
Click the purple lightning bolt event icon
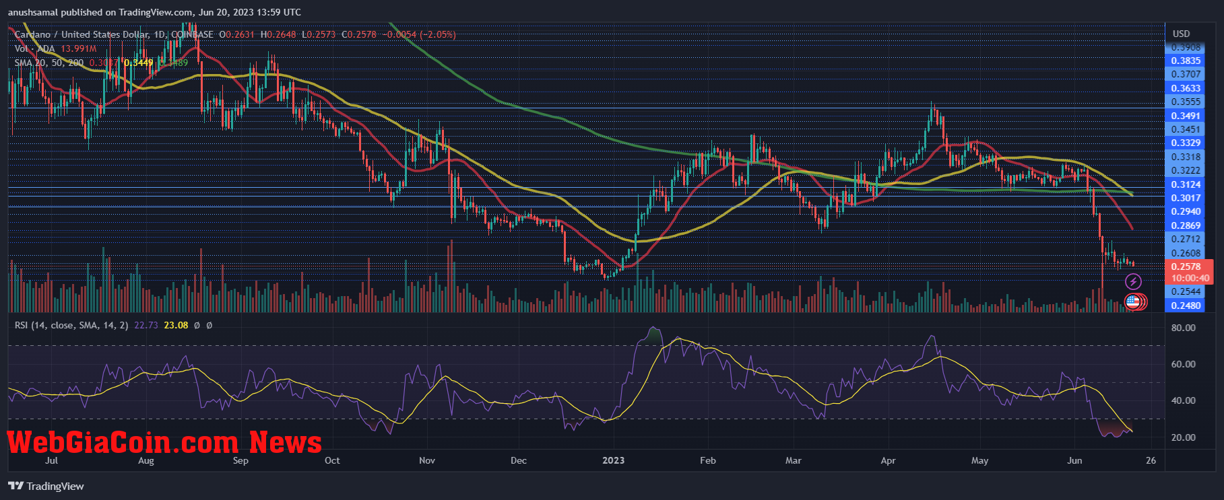[1133, 282]
